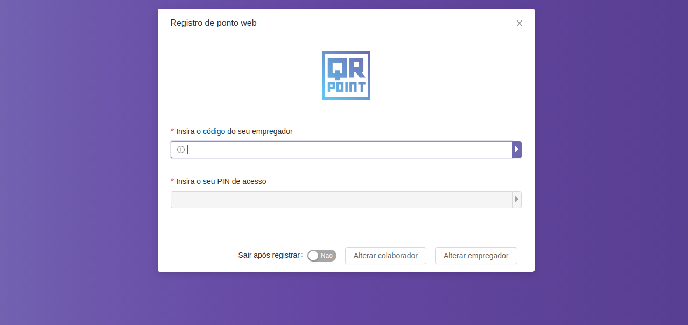Click the PIN de acesso input field
Screen dimensions: 688x325
coord(341,200)
